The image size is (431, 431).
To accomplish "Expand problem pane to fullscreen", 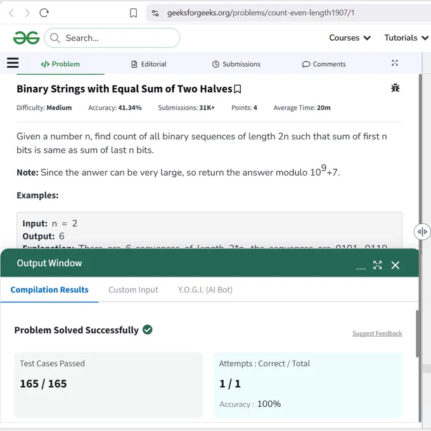I will [x=395, y=63].
